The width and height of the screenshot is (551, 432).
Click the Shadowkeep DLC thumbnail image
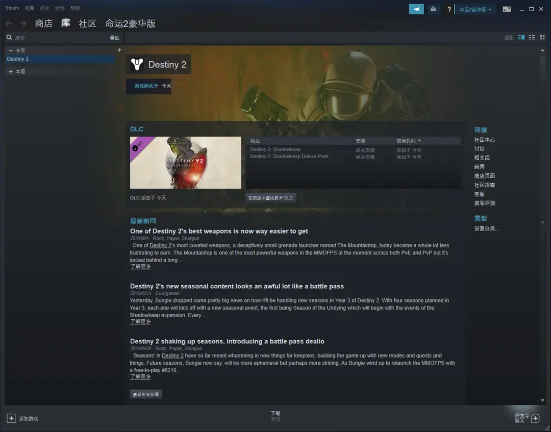click(x=186, y=163)
